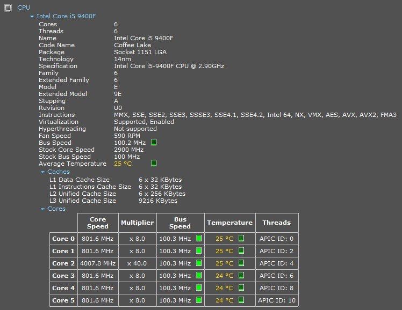
Task: Click the APIC ID: 4 cell
Action: coord(277,263)
